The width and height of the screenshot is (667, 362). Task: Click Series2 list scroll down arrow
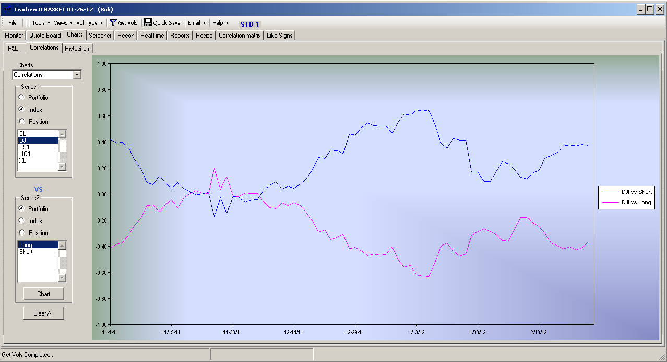click(x=62, y=277)
